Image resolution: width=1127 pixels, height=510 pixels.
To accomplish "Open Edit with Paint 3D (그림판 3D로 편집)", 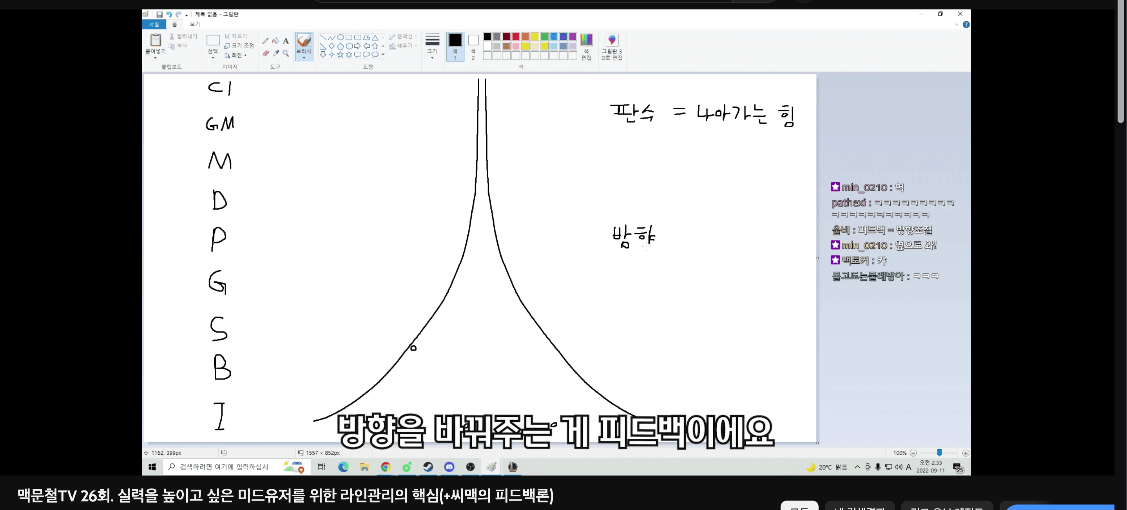I will tap(612, 46).
